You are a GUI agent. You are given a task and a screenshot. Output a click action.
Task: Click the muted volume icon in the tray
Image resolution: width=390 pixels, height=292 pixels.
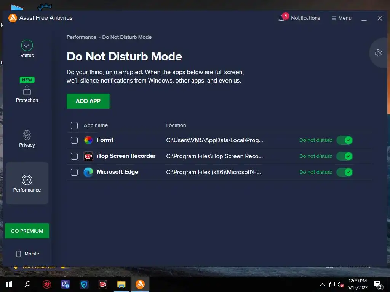click(x=340, y=284)
